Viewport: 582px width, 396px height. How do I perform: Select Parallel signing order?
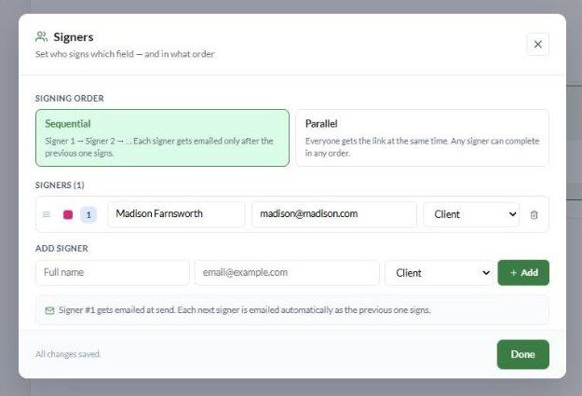[x=422, y=138]
